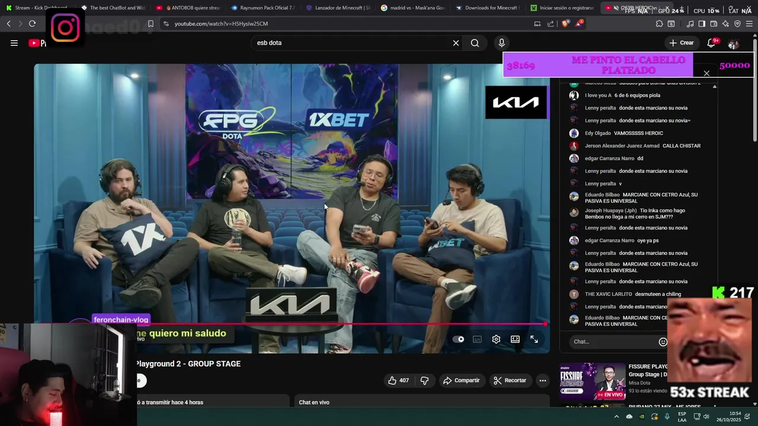Open the YouTube account avatar menu

click(x=734, y=43)
